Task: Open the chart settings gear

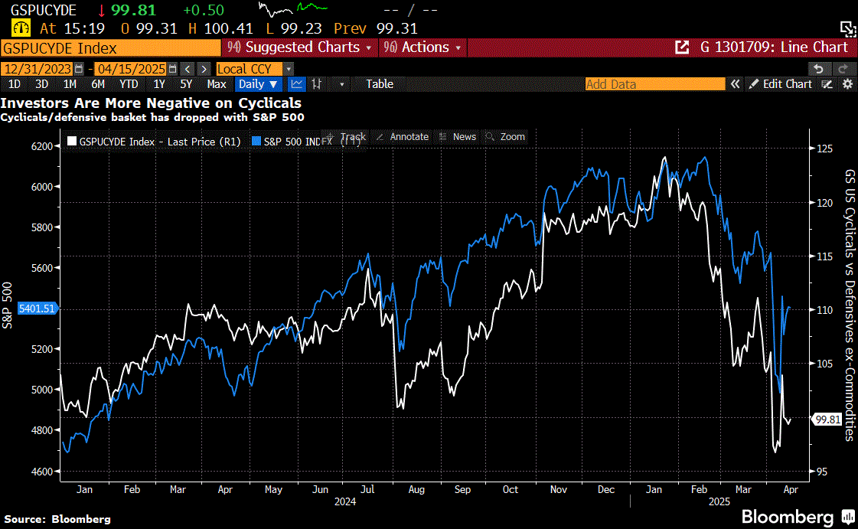Action: (x=847, y=84)
